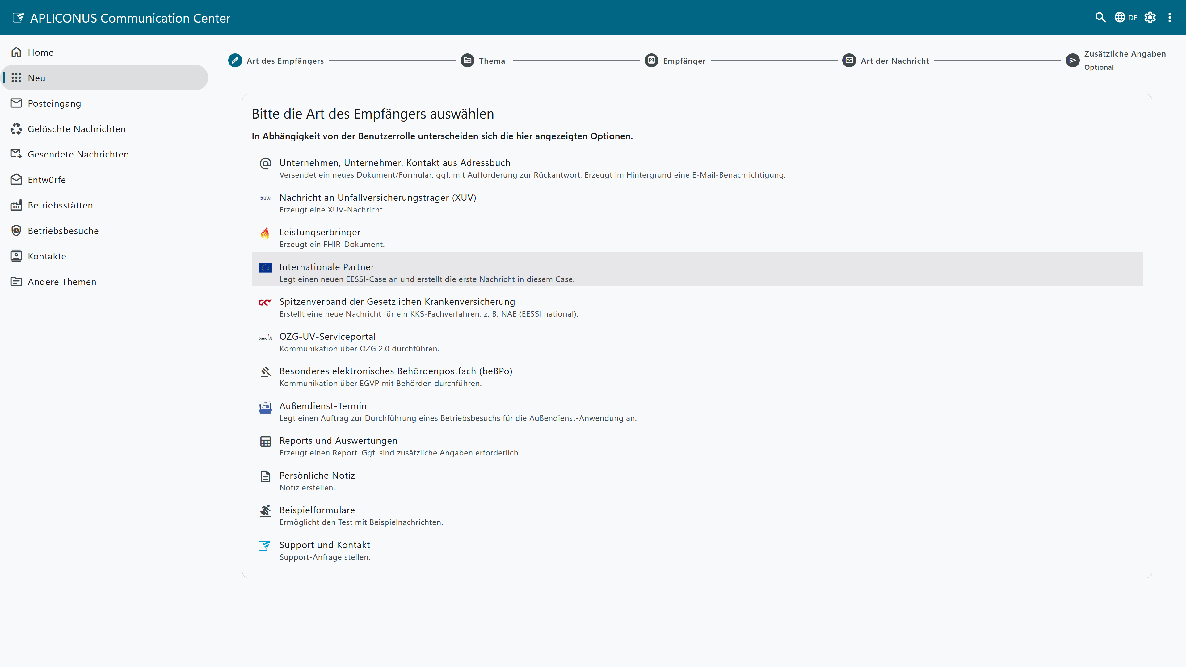Click the table icon for Reports und Auswertungen
Image resolution: width=1186 pixels, height=667 pixels.
pyautogui.click(x=265, y=442)
